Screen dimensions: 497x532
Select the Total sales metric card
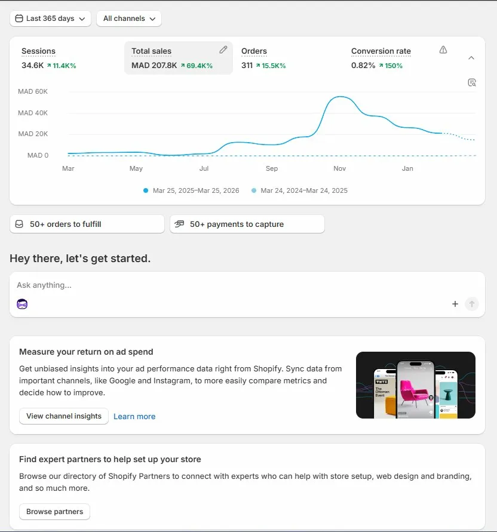[179, 58]
